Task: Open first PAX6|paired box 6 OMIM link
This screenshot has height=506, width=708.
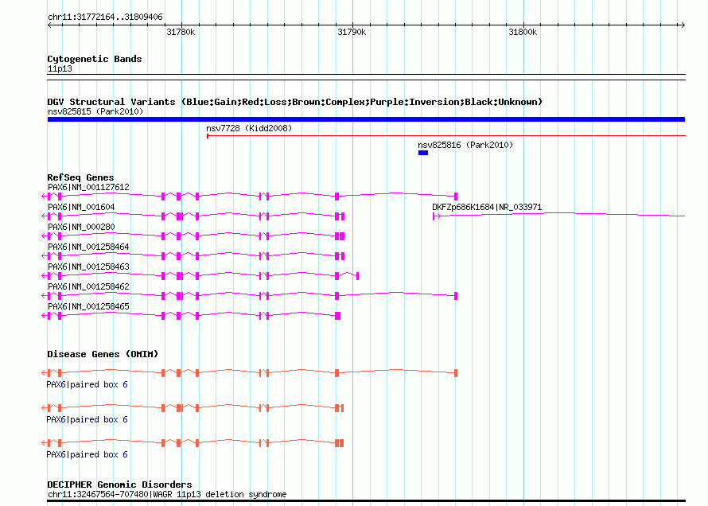Action: (88, 384)
